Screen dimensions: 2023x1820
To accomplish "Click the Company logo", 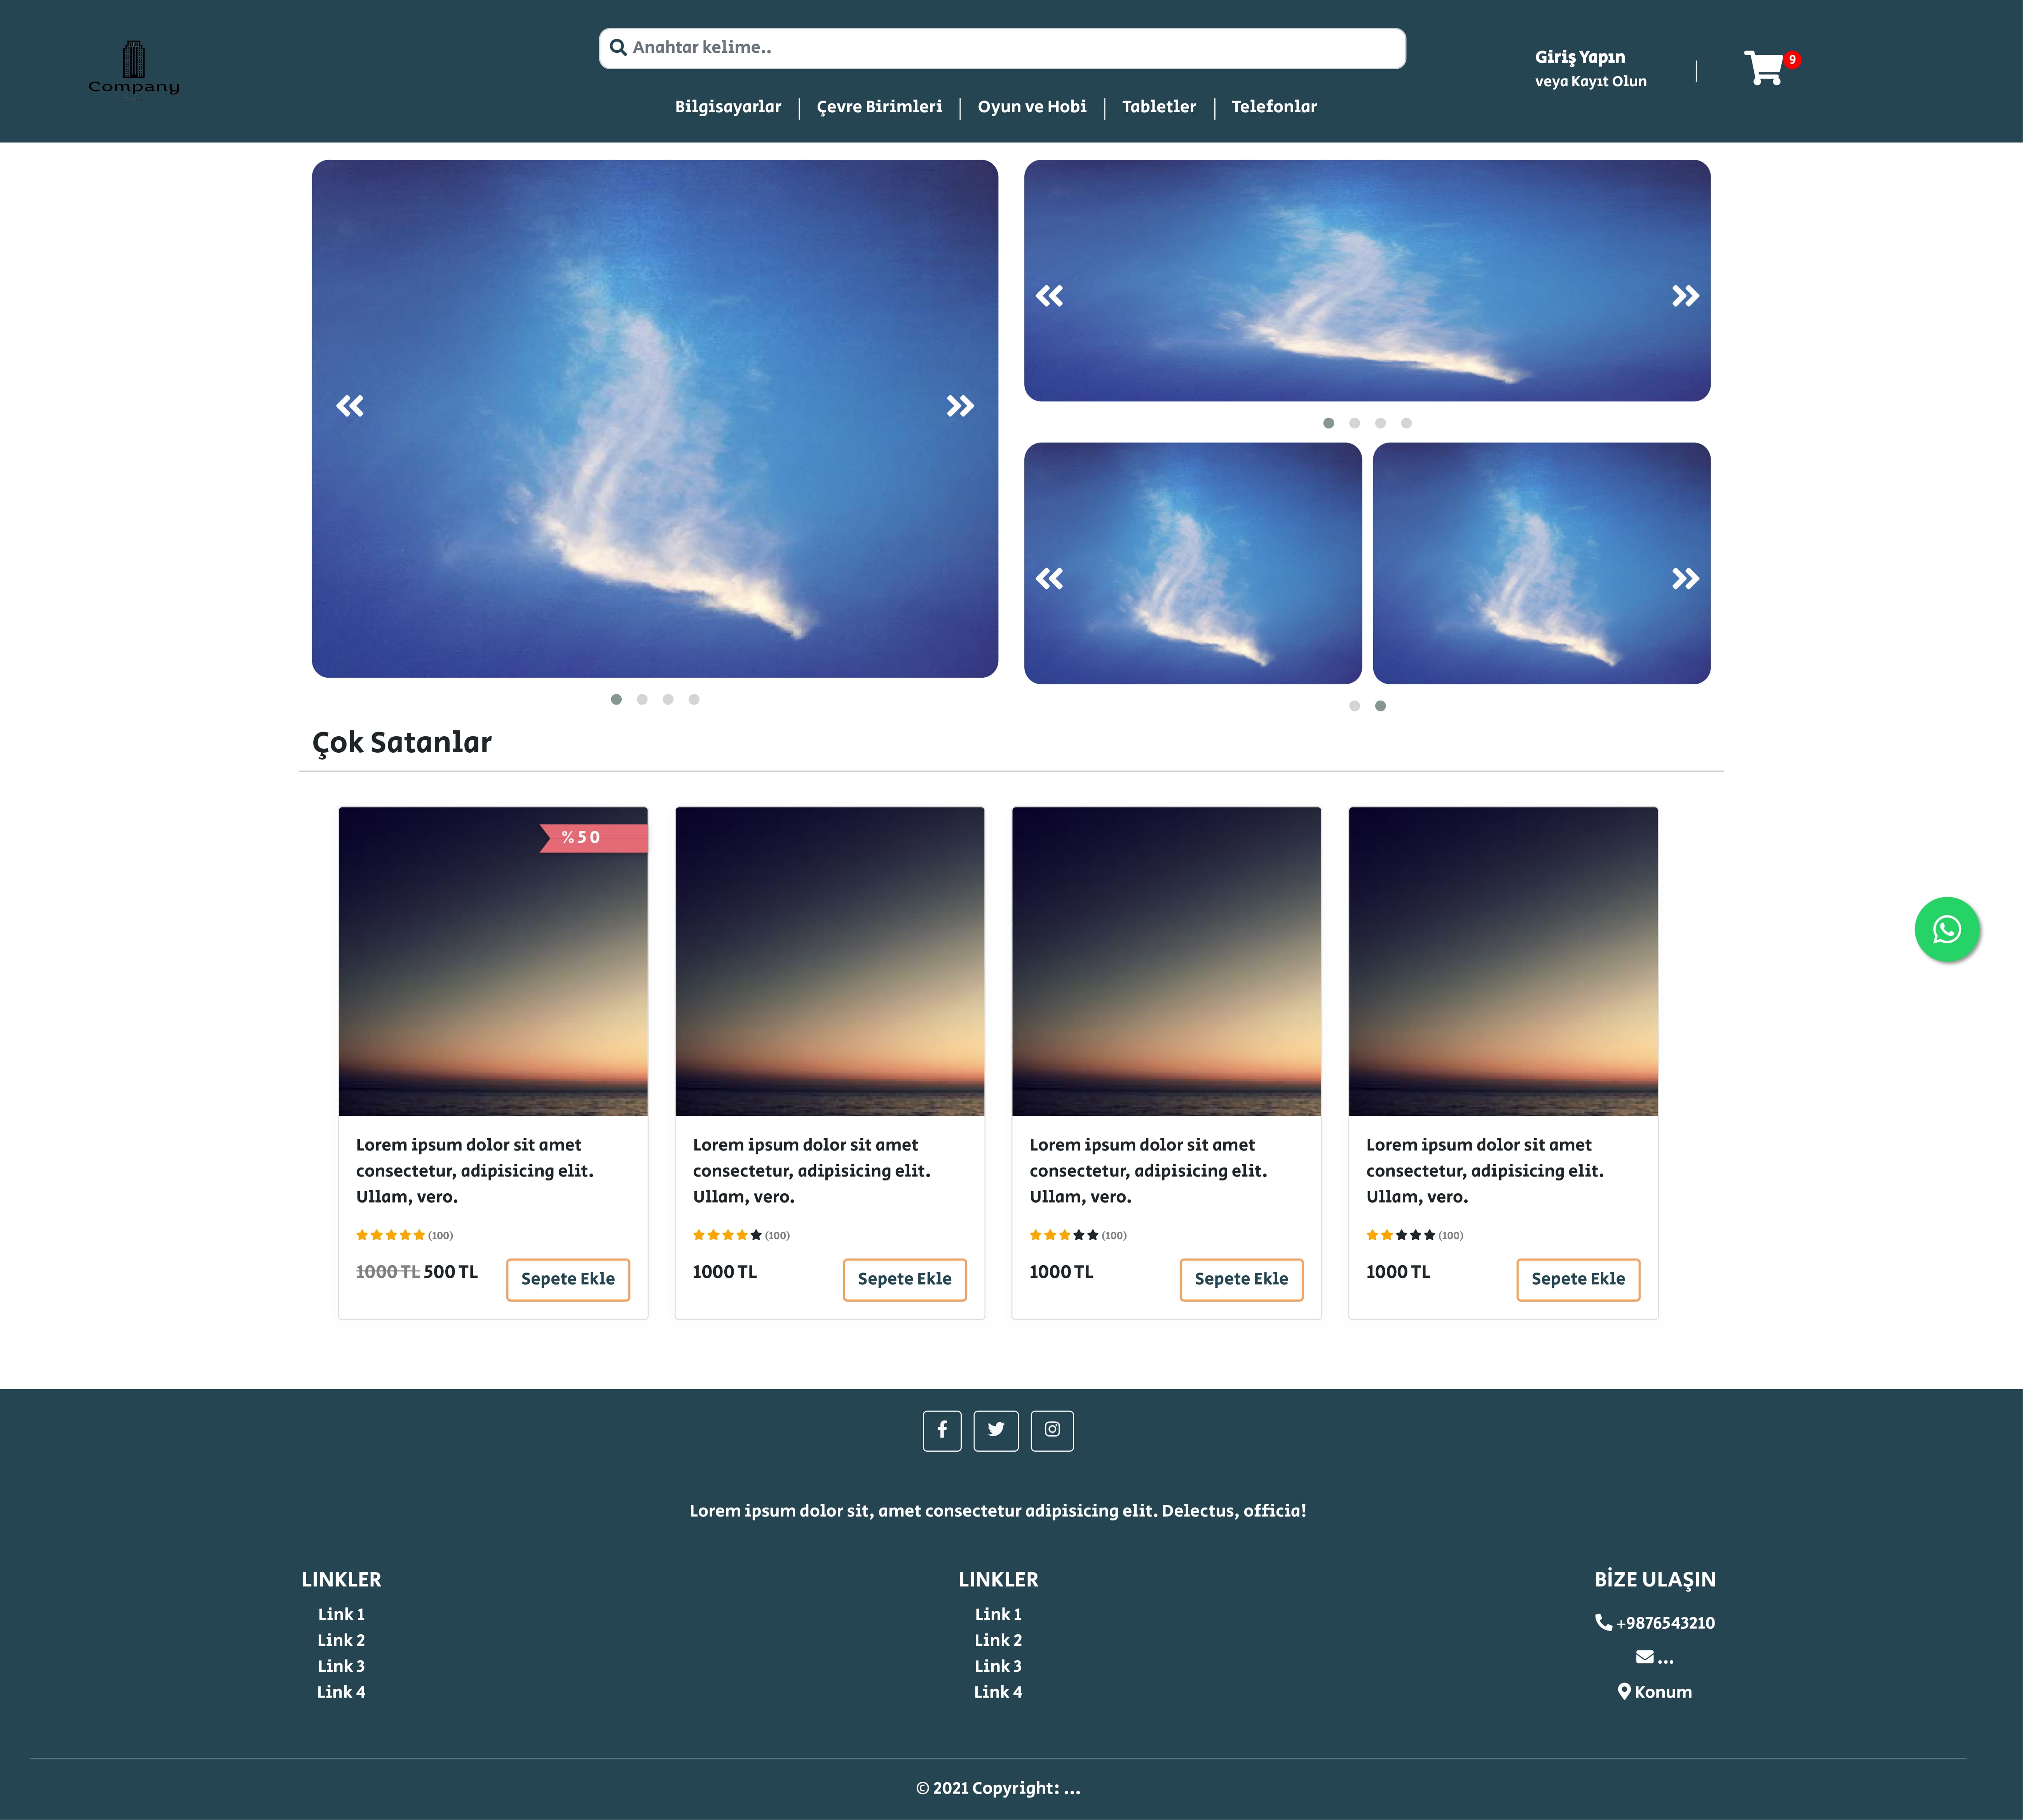I will pos(134,68).
